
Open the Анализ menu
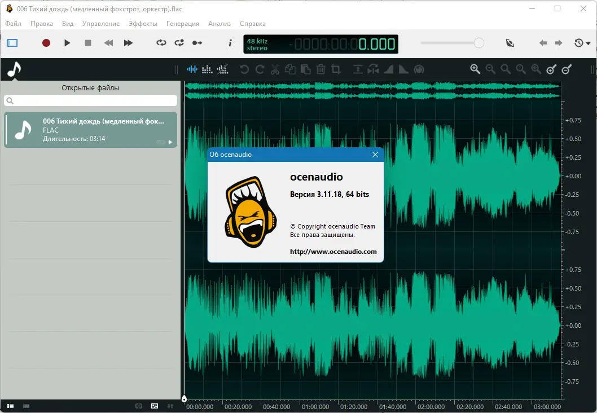click(x=220, y=24)
